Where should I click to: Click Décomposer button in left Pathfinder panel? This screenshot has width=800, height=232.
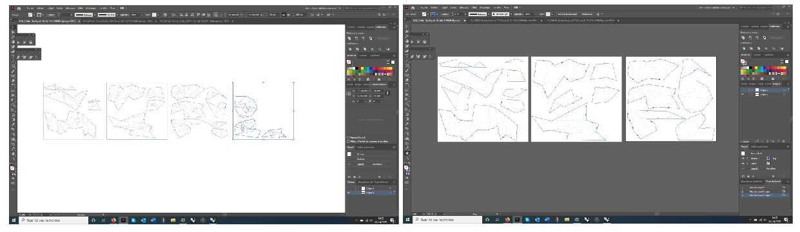point(384,39)
